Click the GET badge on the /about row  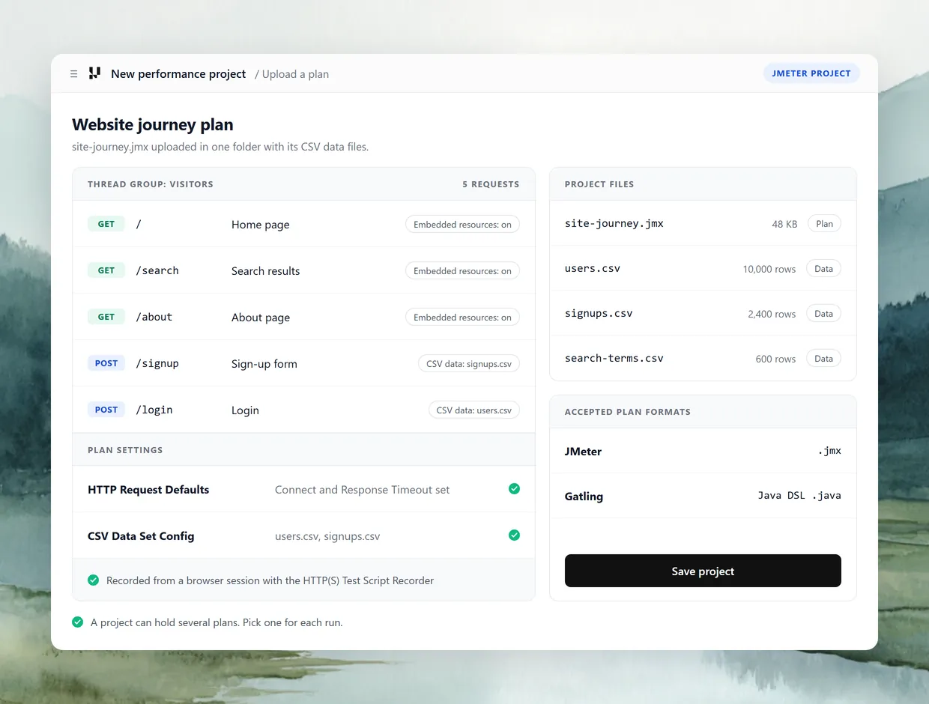106,318
